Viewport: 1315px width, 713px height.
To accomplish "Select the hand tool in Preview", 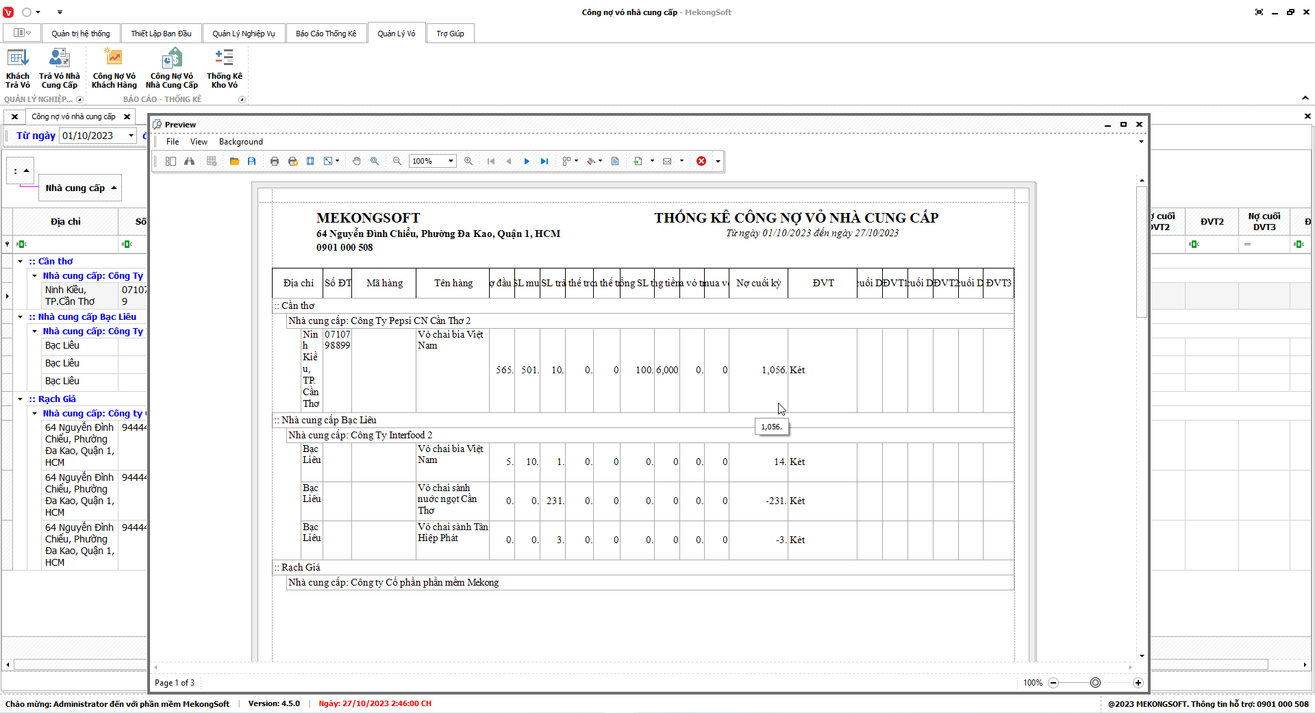I will tap(357, 161).
